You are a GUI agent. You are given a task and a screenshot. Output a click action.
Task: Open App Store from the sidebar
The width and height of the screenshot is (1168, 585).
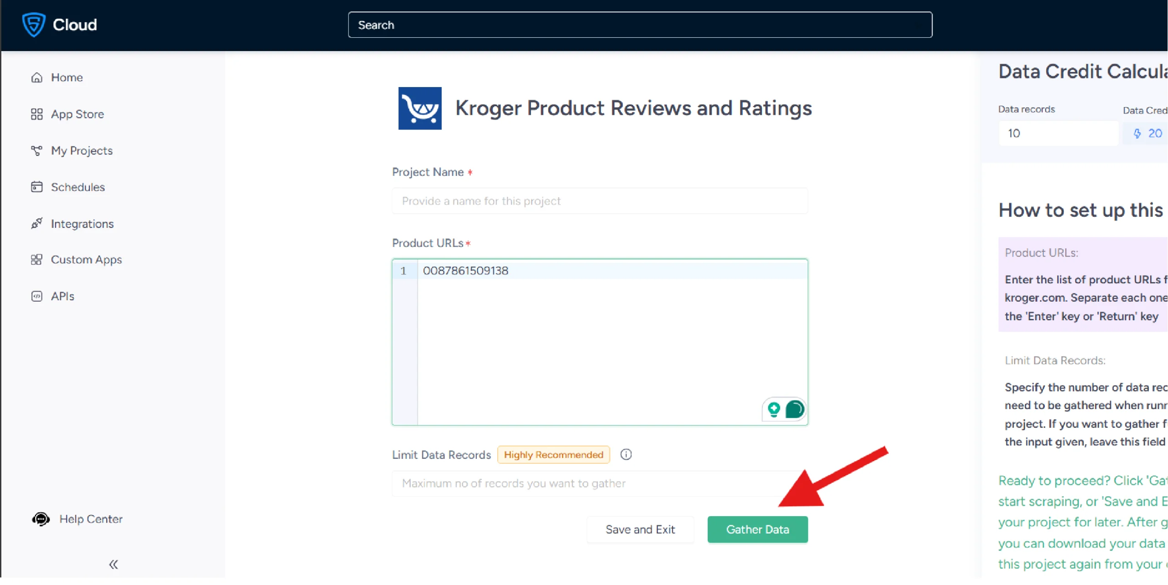click(77, 114)
